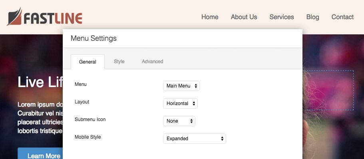
Task: Switch to the Style tab
Action: point(119,62)
